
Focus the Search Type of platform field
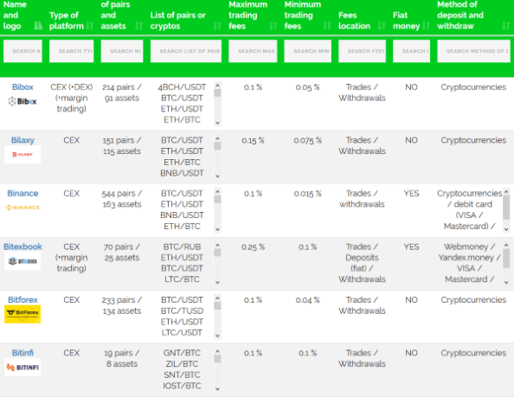click(72, 51)
